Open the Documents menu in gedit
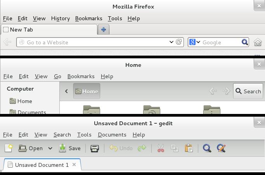 [112, 135]
